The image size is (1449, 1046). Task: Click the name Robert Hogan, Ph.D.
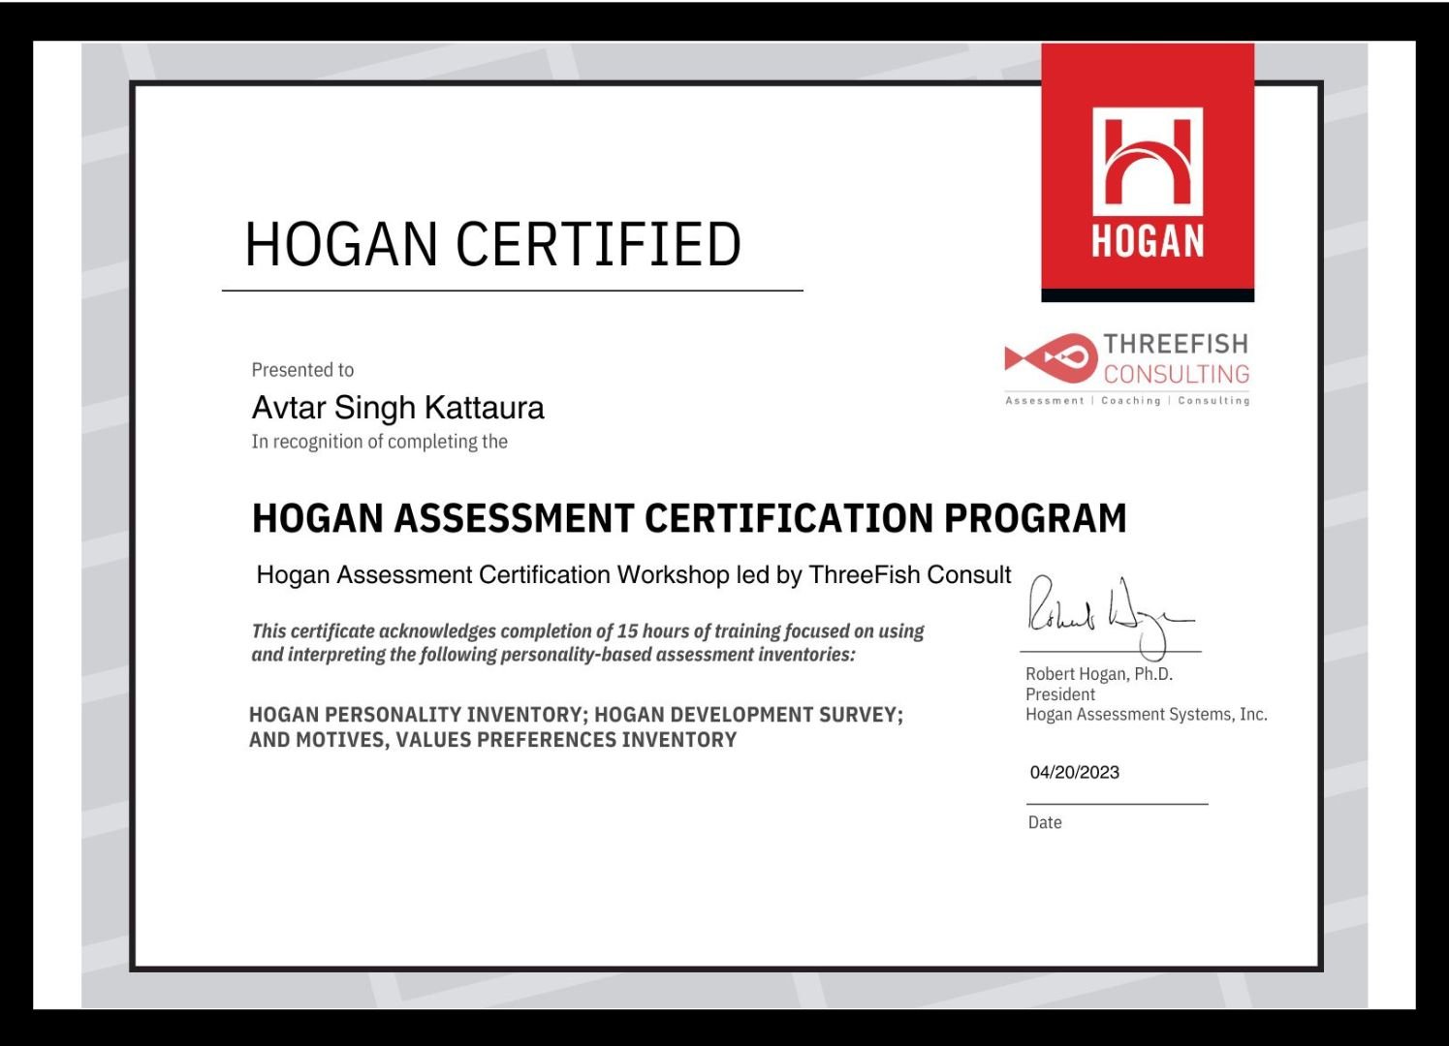[x=1098, y=674]
